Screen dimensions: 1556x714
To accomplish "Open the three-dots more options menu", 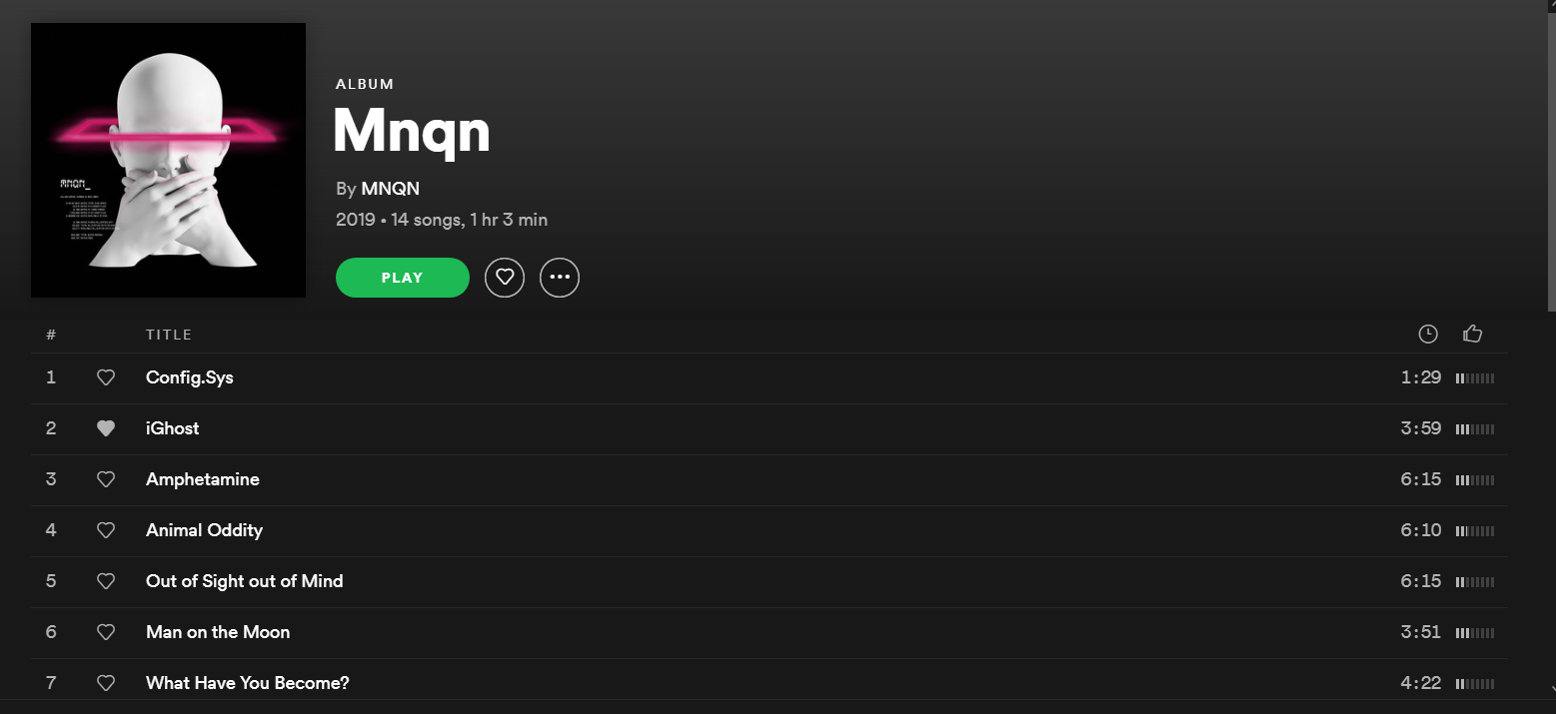I will pyautogui.click(x=560, y=278).
